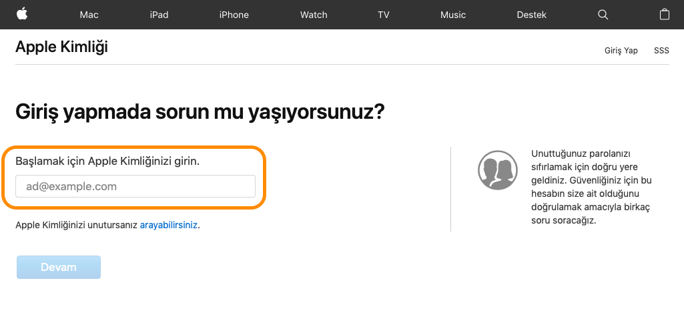The width and height of the screenshot is (684, 319).
Task: Click the Apple logo in the navigation bar
Action: pyautogui.click(x=22, y=14)
